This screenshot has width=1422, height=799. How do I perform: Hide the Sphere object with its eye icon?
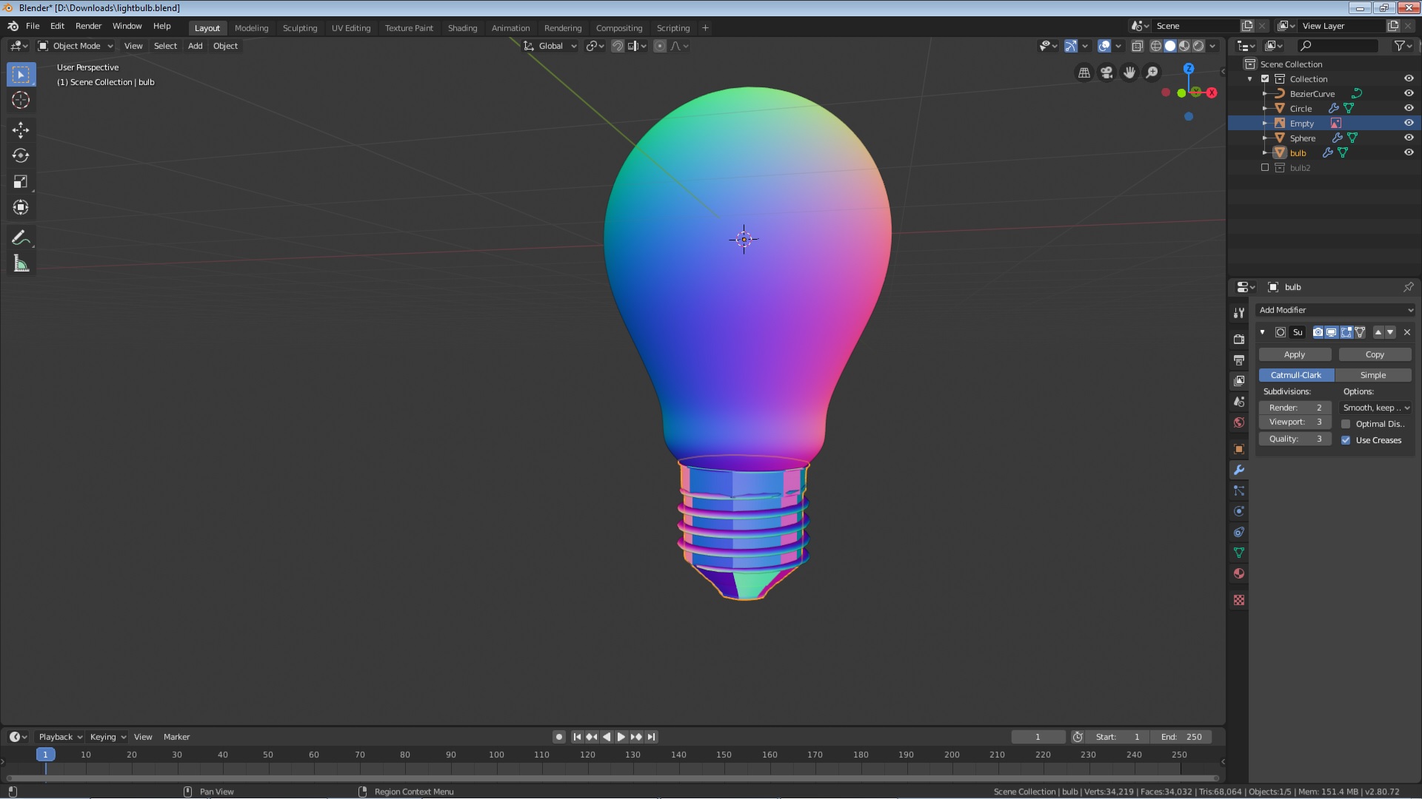1409,138
